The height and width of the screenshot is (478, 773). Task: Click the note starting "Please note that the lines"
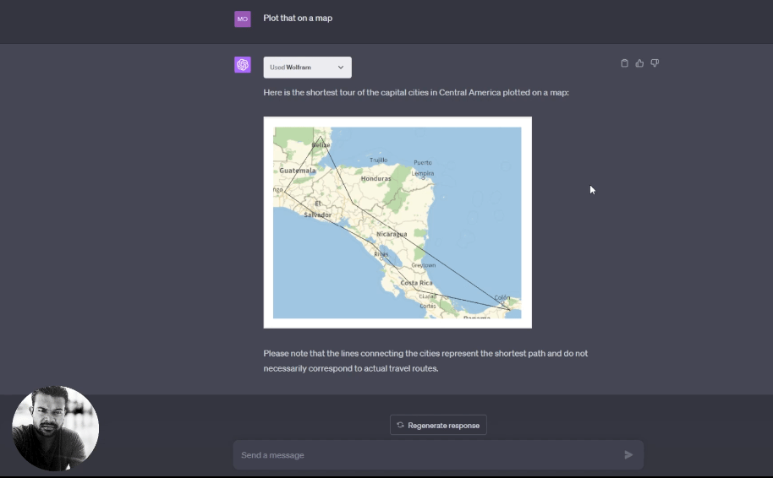click(425, 361)
